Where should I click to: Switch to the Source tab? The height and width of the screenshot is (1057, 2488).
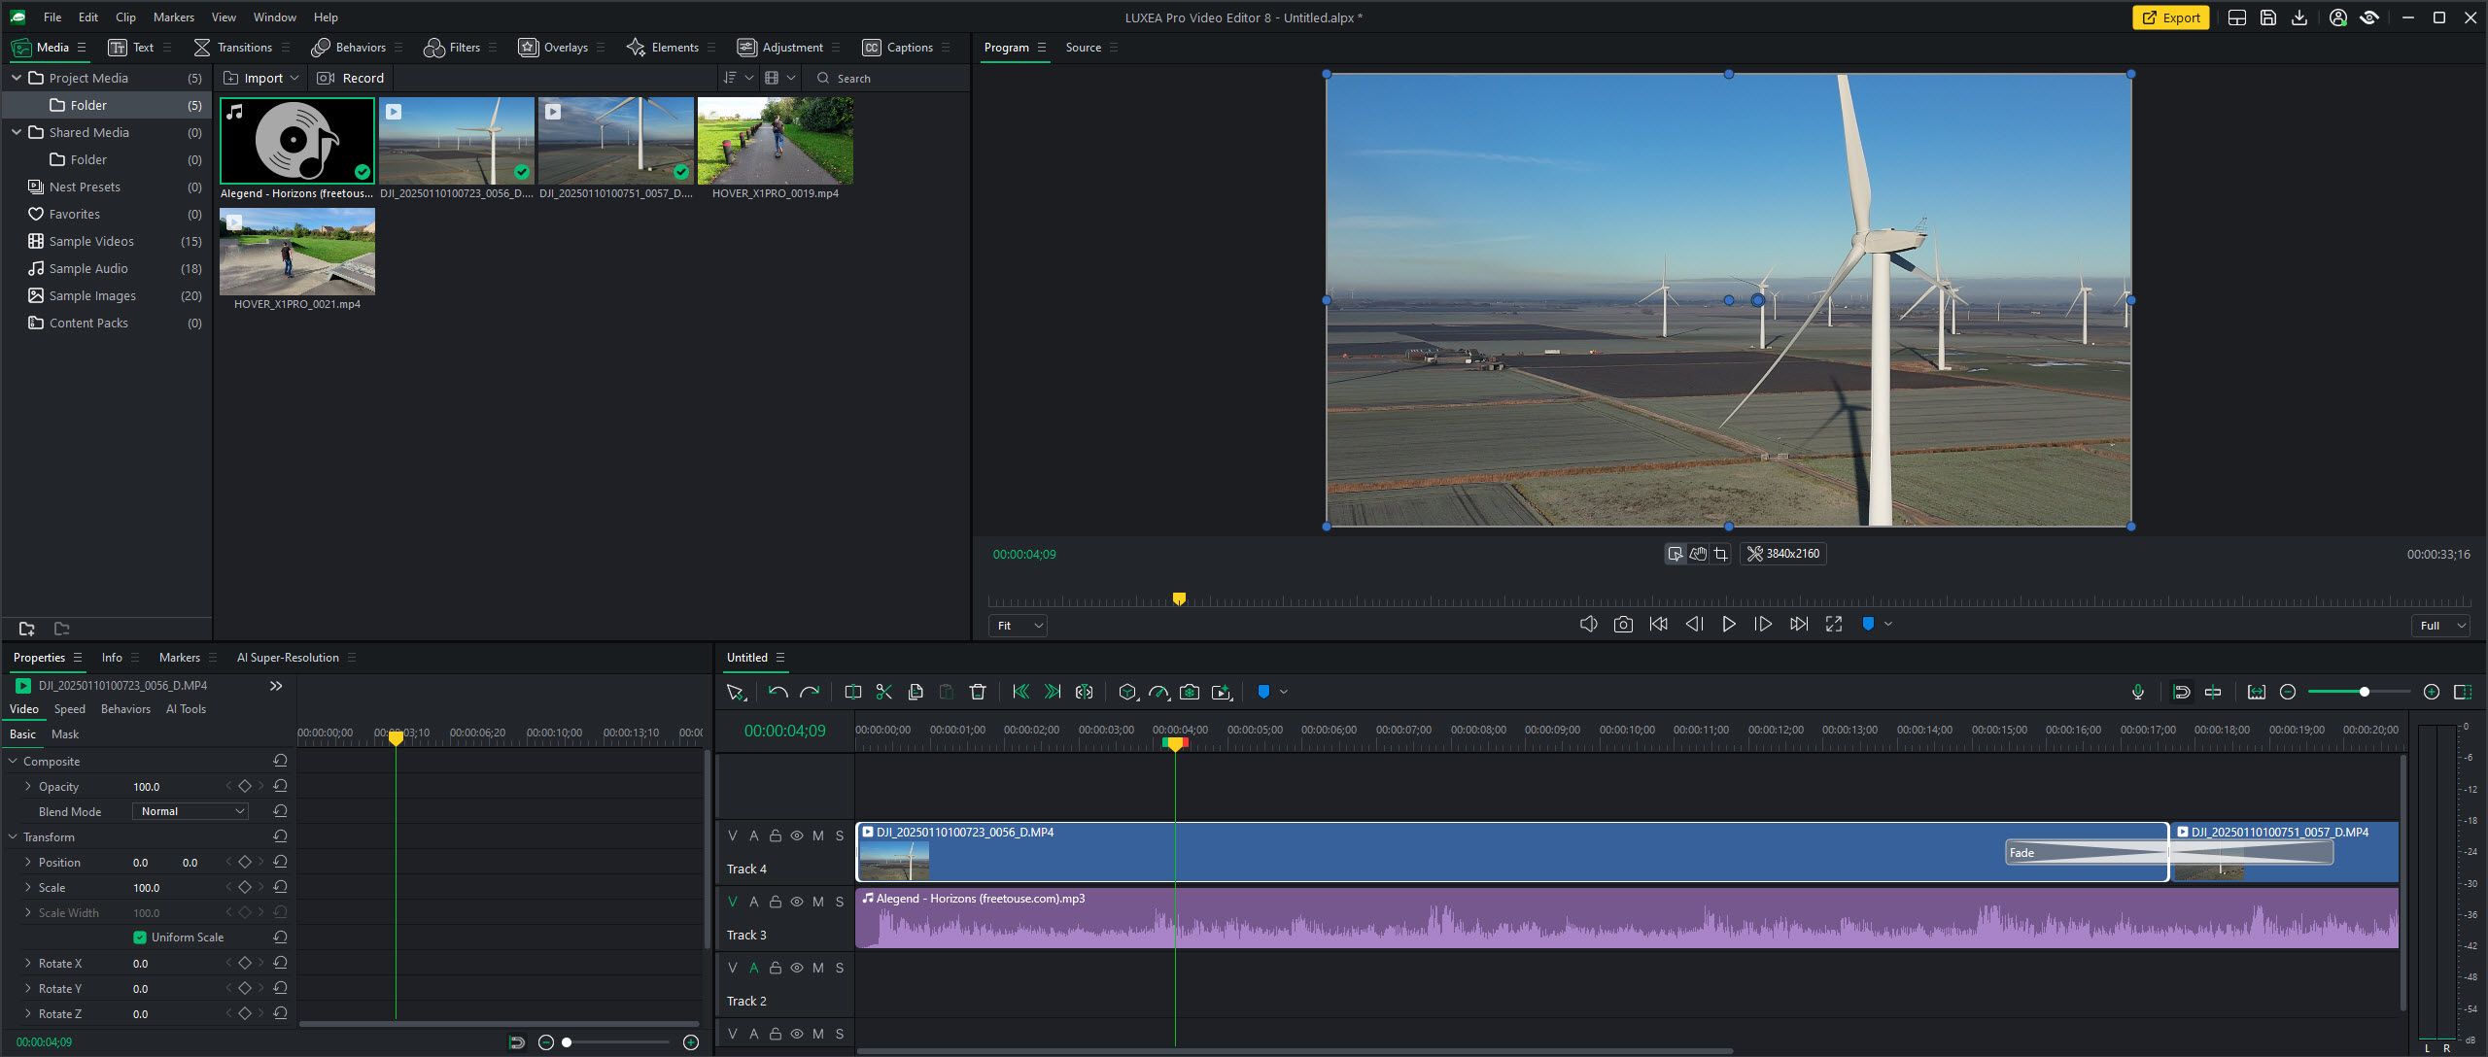point(1082,47)
